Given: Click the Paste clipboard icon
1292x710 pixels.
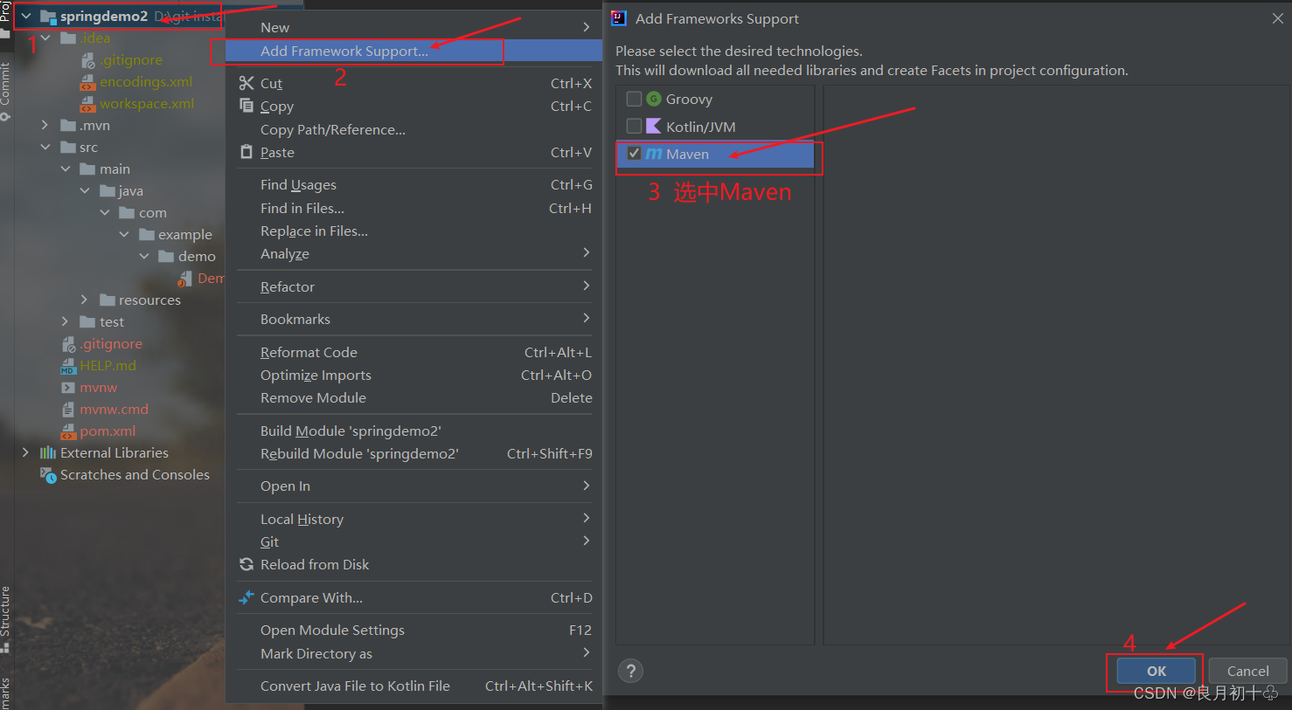Looking at the screenshot, I should point(247,152).
